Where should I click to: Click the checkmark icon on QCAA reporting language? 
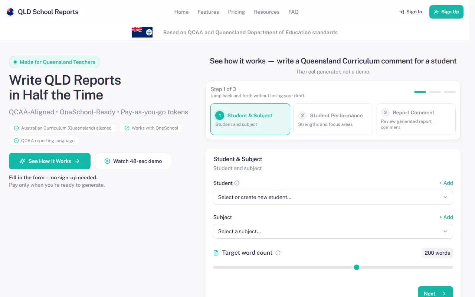(x=16, y=141)
